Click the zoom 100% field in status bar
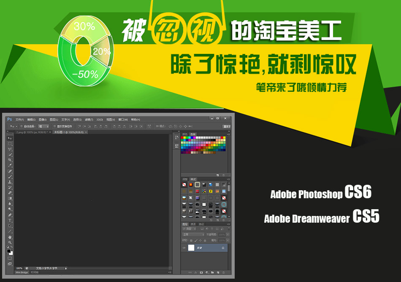Image resolution: width=401 pixels, height=282 pixels. (x=19, y=268)
